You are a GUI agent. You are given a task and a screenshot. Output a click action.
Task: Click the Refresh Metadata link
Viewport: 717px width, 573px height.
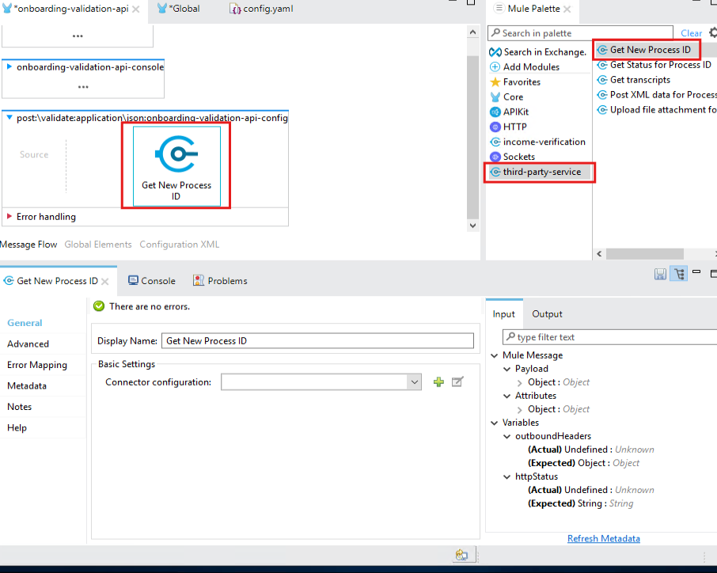pyautogui.click(x=603, y=539)
